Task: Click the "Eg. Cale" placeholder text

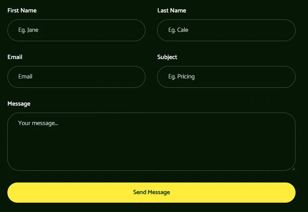Action: 178,30
